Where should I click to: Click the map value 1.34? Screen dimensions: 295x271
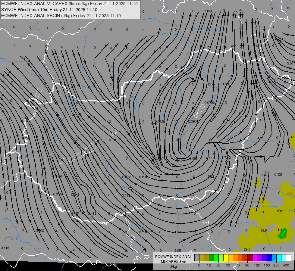177,232
